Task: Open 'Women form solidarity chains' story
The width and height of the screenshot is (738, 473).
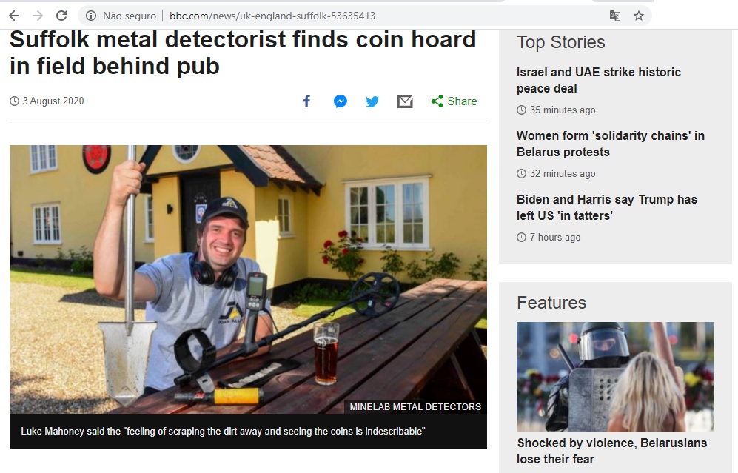Action: 611,144
